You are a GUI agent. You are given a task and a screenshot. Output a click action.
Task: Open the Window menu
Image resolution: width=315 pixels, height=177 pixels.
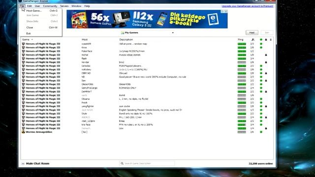click(x=76, y=6)
